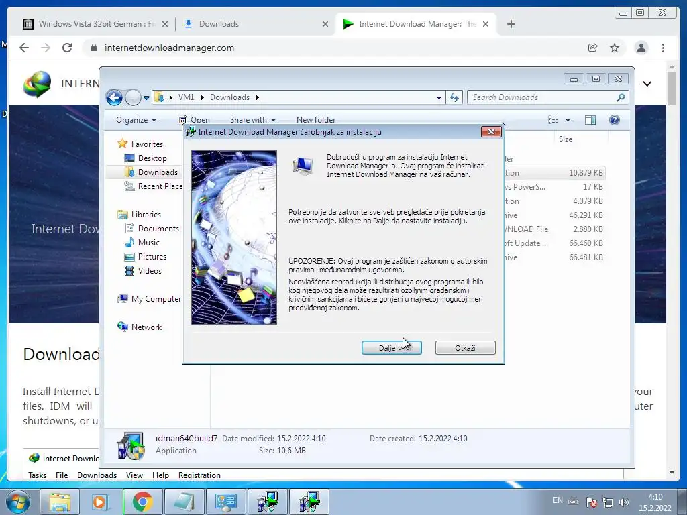Select the 10.879 KB file row

click(555, 173)
